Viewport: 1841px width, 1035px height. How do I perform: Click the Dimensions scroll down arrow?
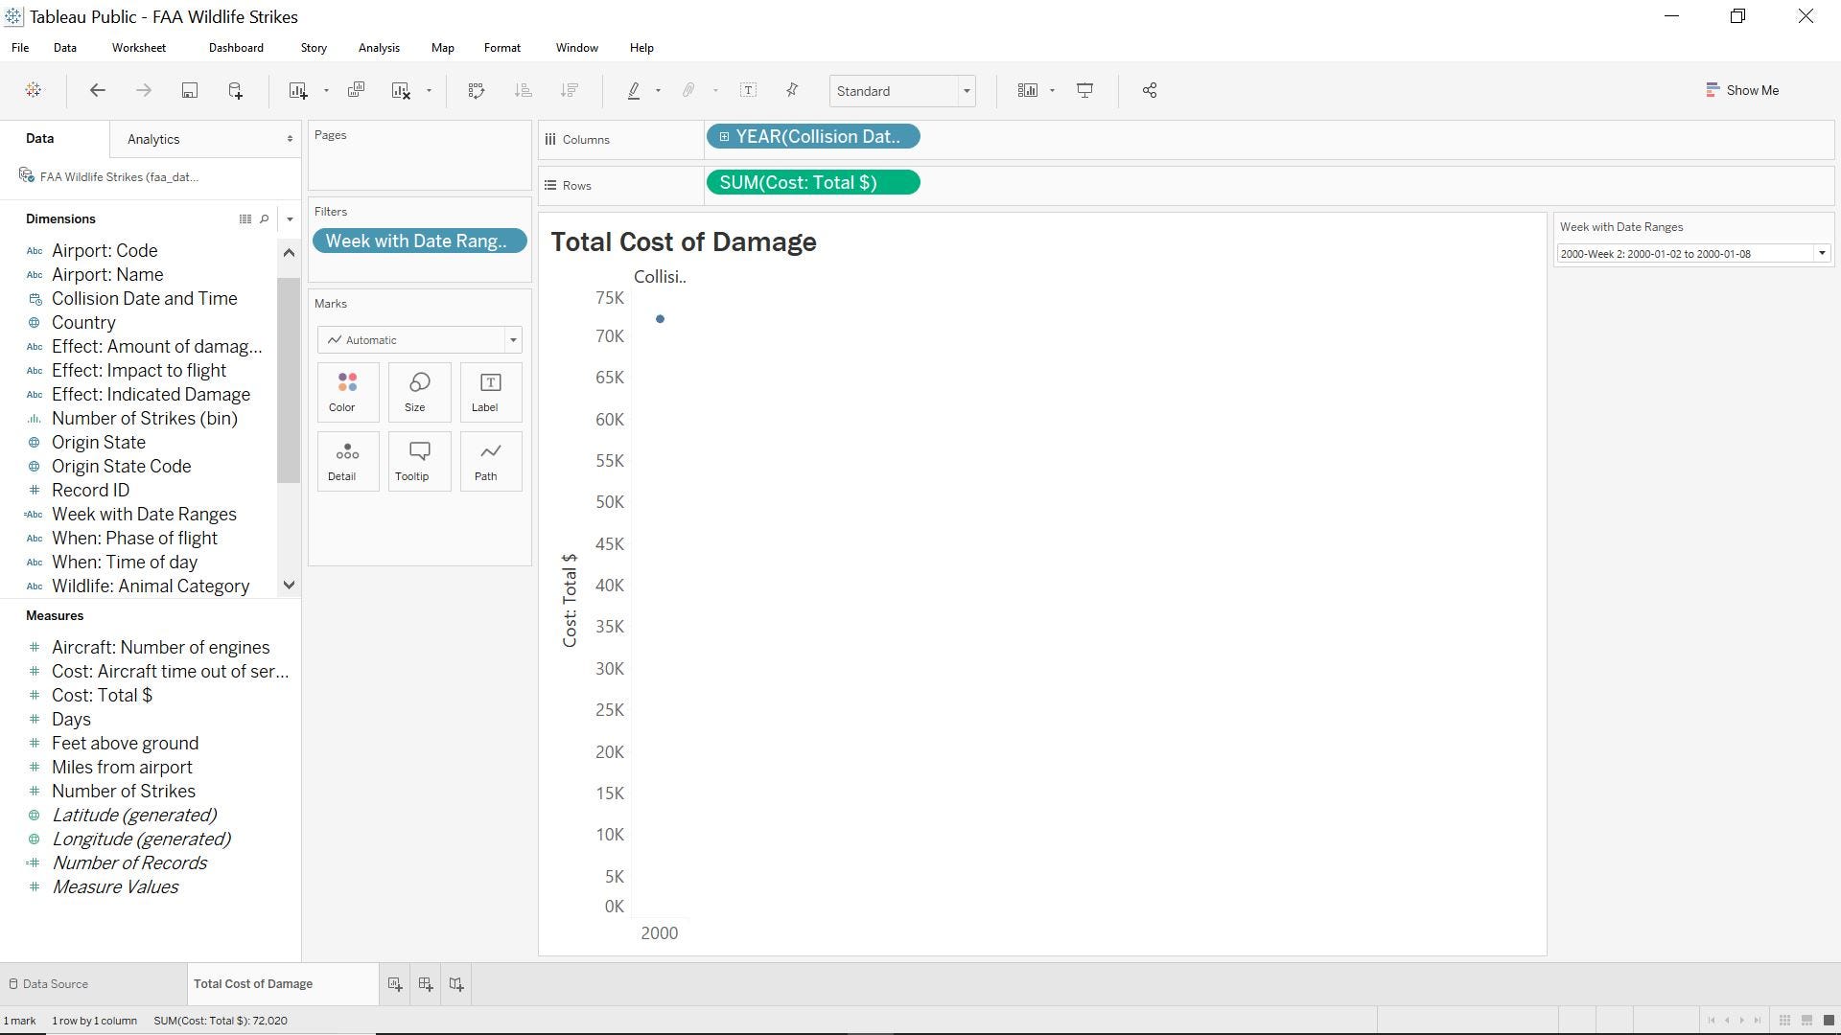(x=289, y=586)
